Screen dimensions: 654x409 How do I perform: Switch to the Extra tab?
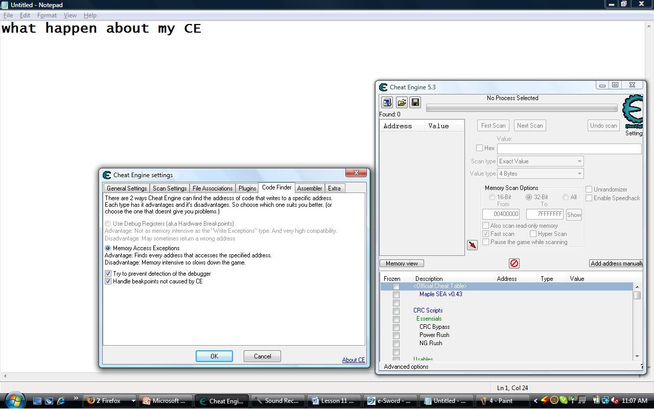334,188
